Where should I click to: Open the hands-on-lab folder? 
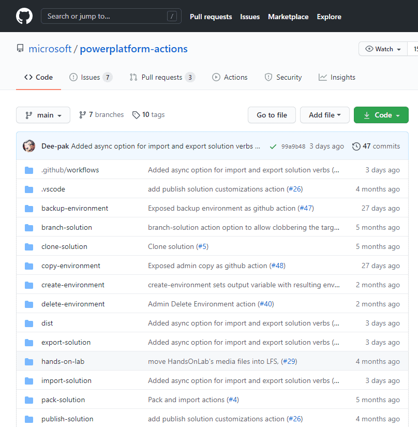(x=63, y=361)
